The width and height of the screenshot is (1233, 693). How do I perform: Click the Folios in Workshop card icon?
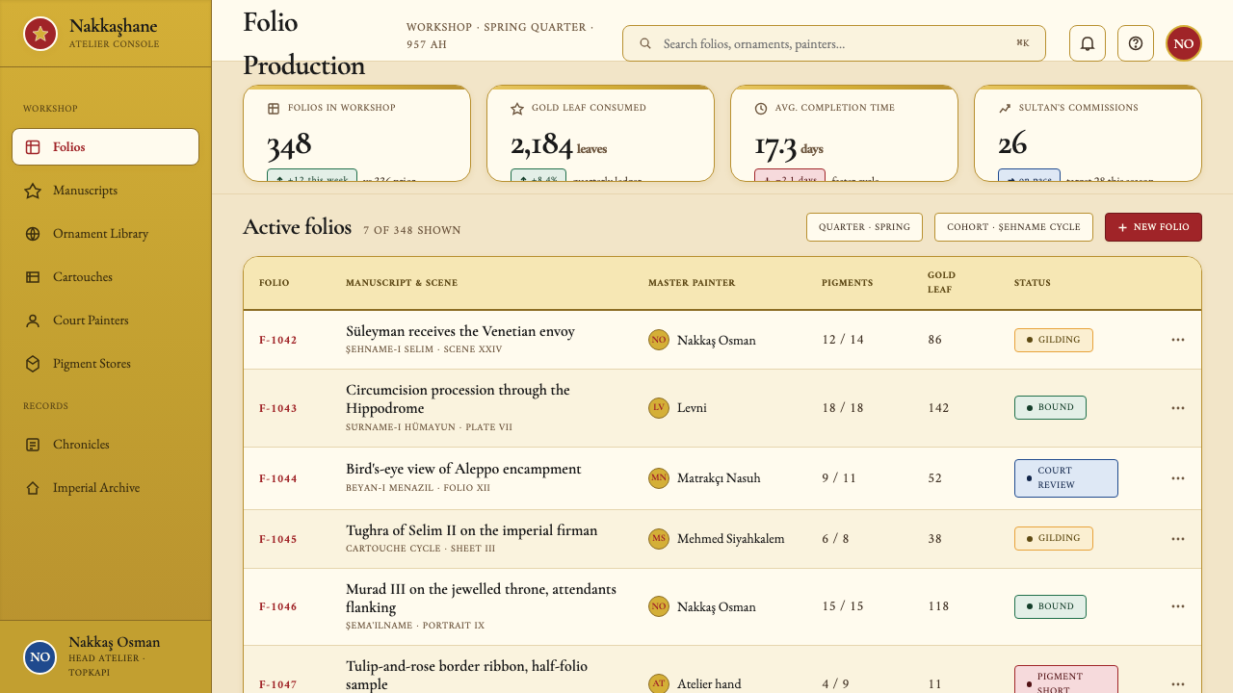[x=274, y=109]
